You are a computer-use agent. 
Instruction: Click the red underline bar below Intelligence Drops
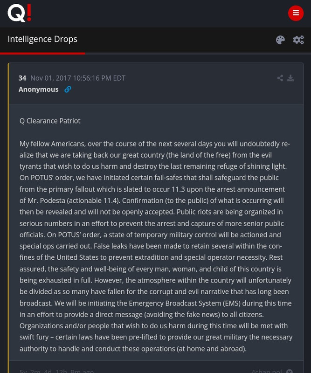click(42, 54)
